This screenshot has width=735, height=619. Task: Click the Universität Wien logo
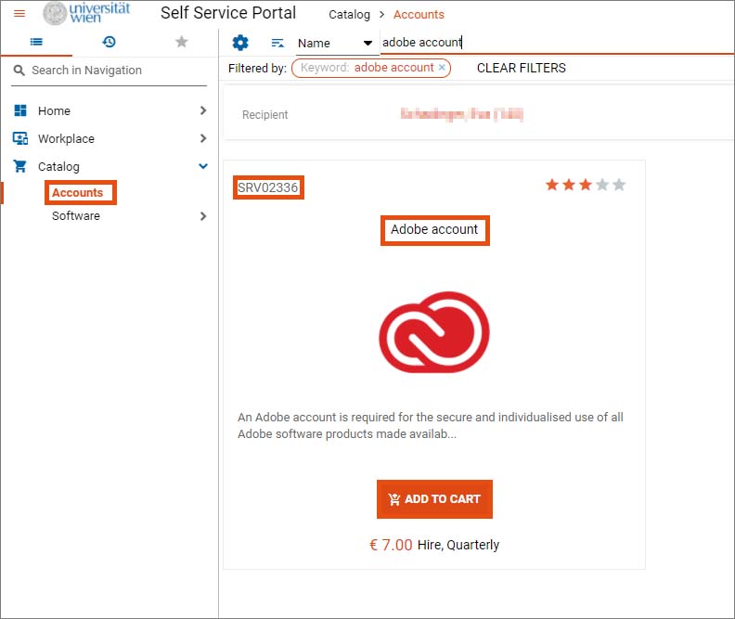click(x=86, y=13)
